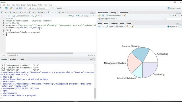Open the Source button dropdown arrow
Viewport: 182px width, 102px height.
coord(90,16)
